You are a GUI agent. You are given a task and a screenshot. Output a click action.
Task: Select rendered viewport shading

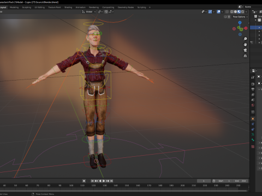point(243,12)
